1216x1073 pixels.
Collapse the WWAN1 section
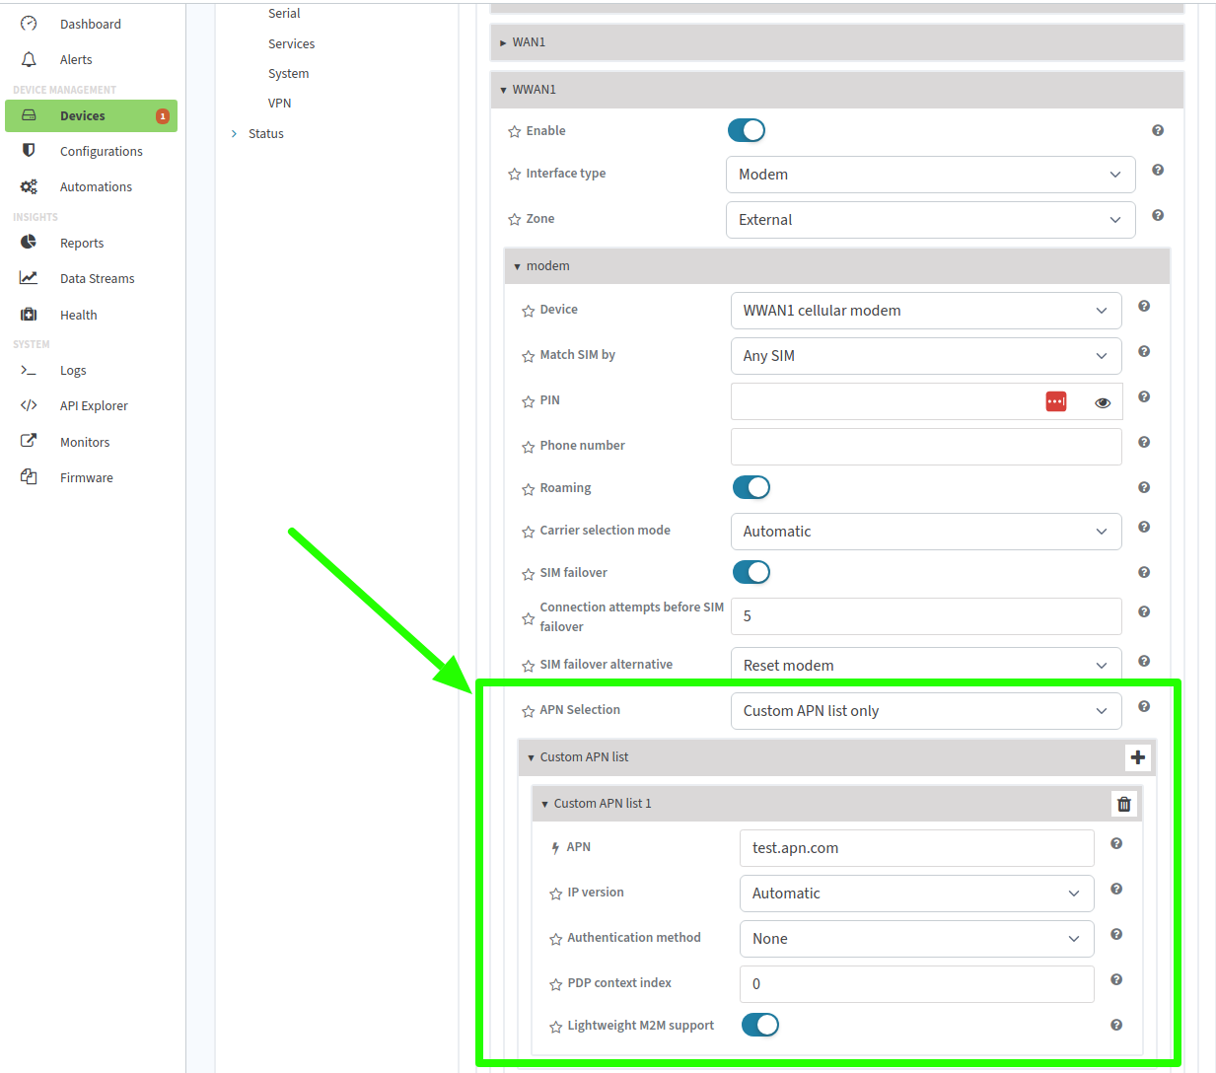click(836, 90)
